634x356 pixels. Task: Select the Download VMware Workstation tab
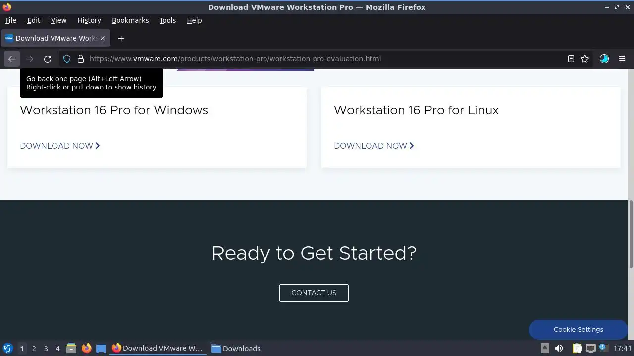[55, 38]
